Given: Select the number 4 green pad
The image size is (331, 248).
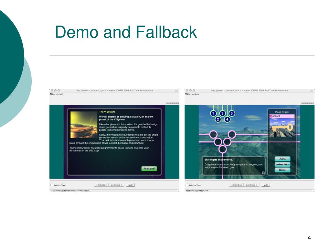Looking at the screenshot, I should tap(227, 119).
